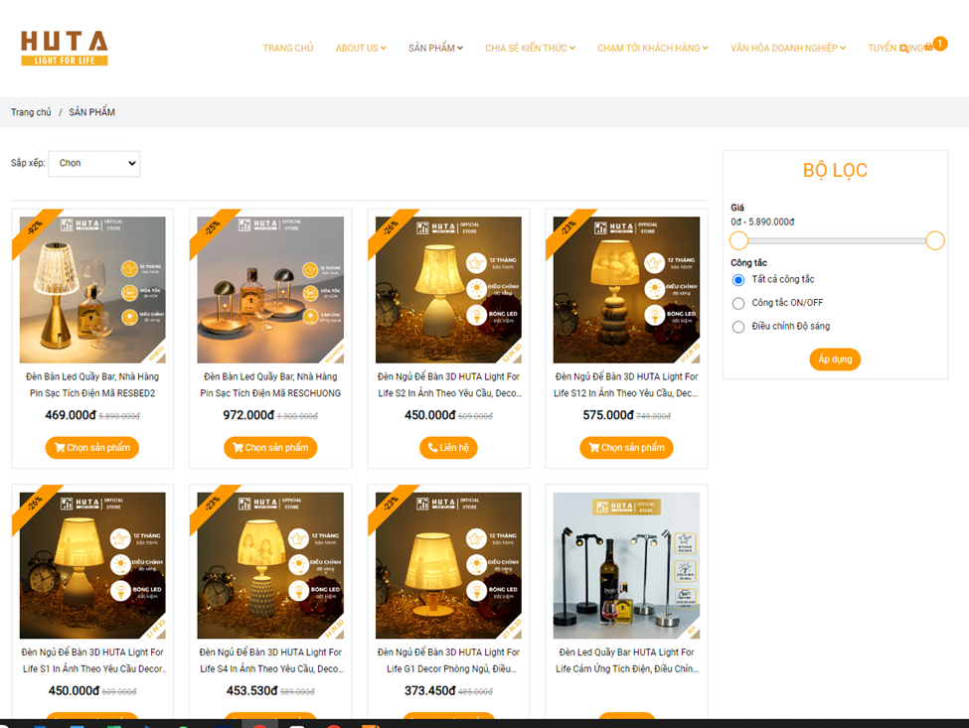Open the Sắp xếp sort dropdown
The height and width of the screenshot is (728, 969).
click(x=94, y=163)
